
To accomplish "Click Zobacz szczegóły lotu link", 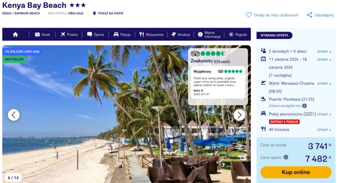I will (x=285, y=106).
